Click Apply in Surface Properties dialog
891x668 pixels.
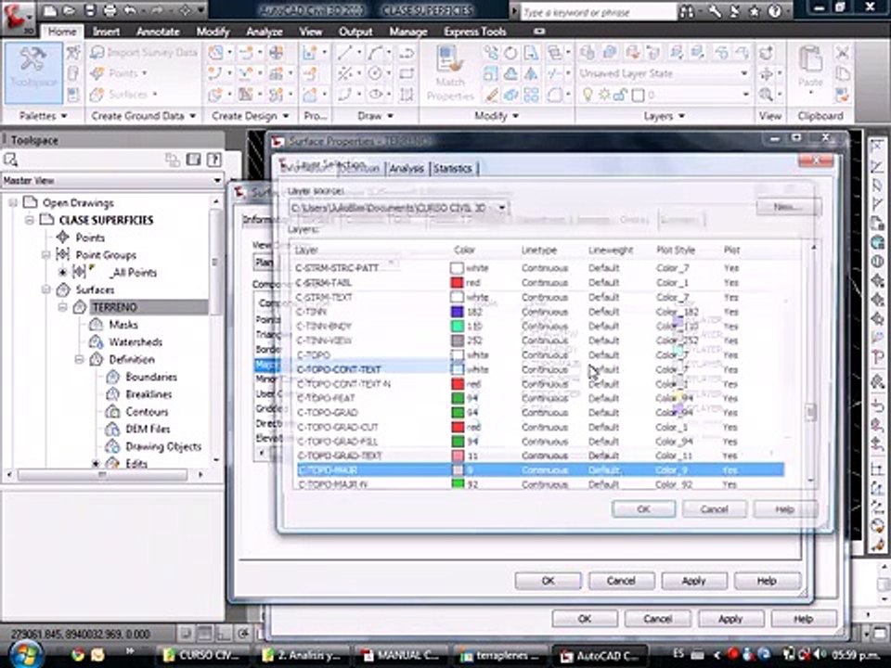(x=730, y=619)
